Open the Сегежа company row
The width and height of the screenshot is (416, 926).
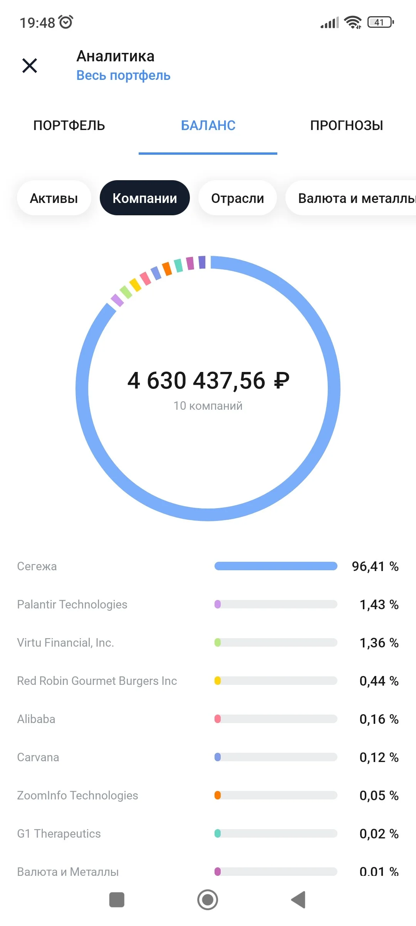click(x=208, y=566)
